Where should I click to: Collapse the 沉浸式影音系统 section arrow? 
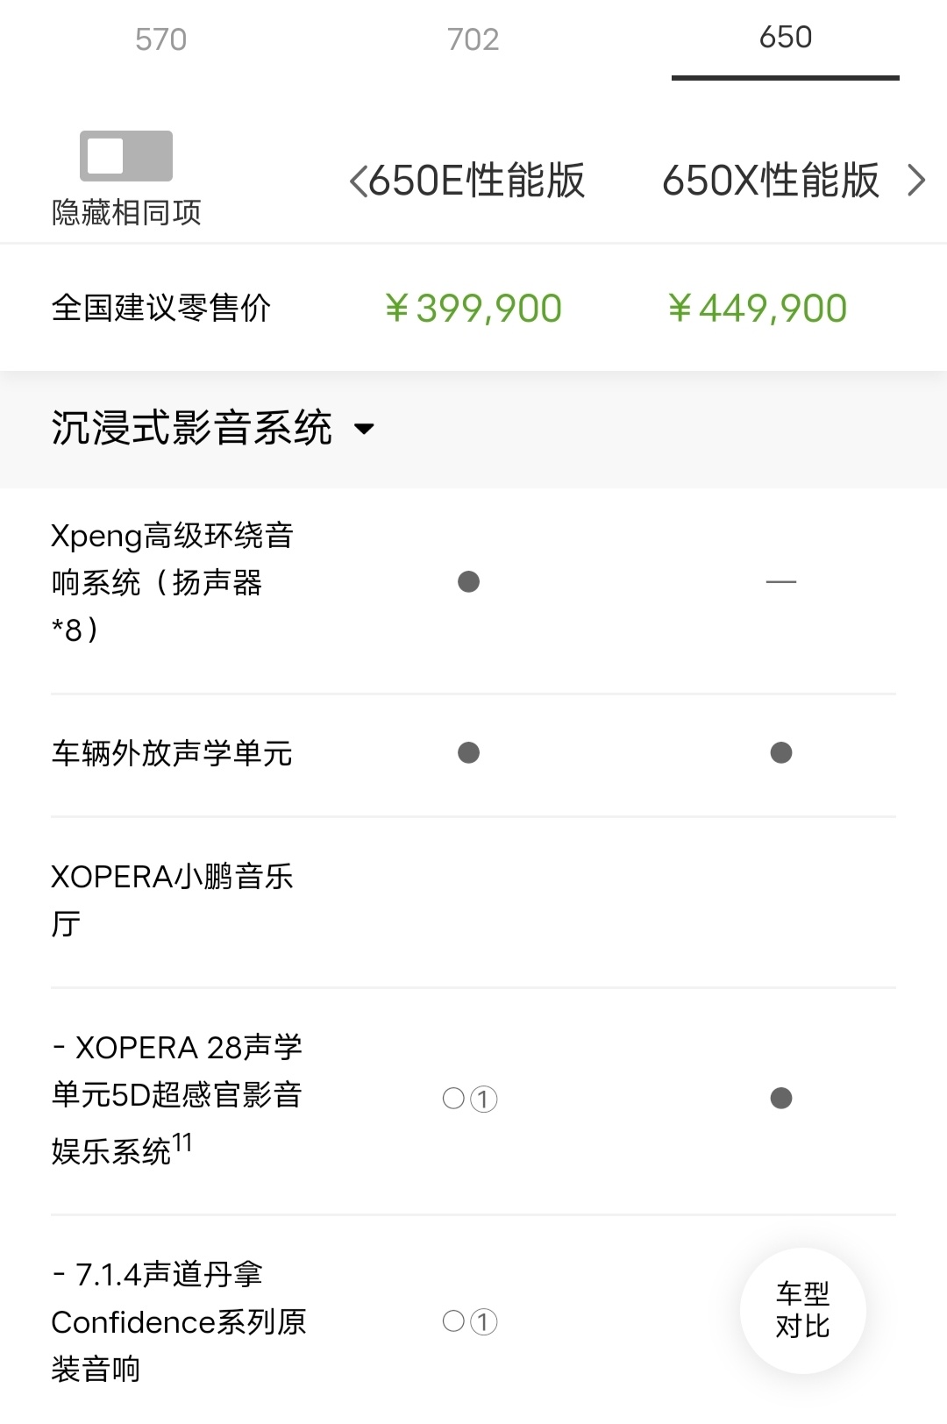pos(364,429)
